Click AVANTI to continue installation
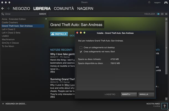Image resolution: width=169 pixels, height=111 pixels. pyautogui.click(x=129, y=94)
